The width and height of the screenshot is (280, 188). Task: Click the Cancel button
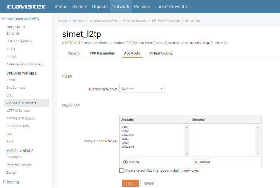pos(149,183)
